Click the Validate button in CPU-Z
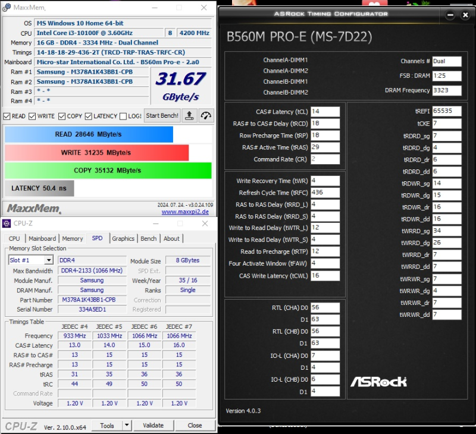The height and width of the screenshot is (434, 476). (x=154, y=425)
